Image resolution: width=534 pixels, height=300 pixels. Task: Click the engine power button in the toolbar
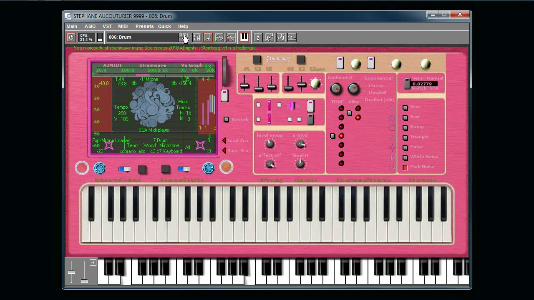71,37
